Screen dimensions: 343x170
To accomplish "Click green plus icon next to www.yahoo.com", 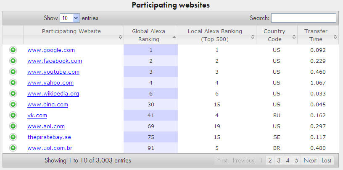I will click(x=13, y=82).
